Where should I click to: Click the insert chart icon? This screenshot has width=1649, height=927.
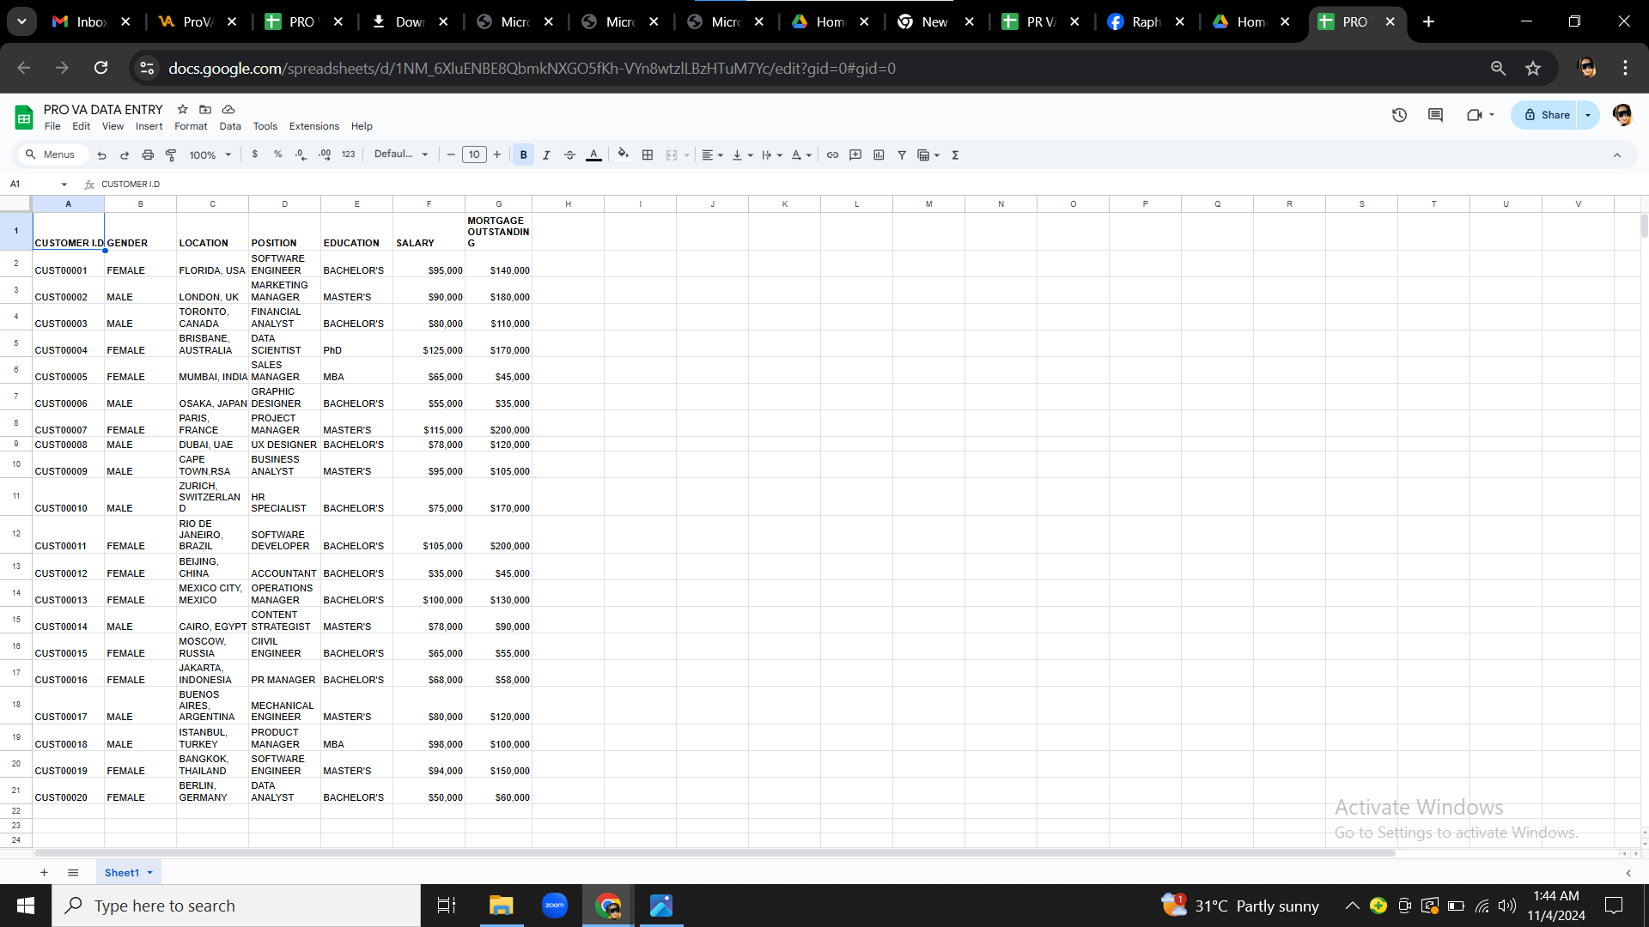[x=879, y=155]
